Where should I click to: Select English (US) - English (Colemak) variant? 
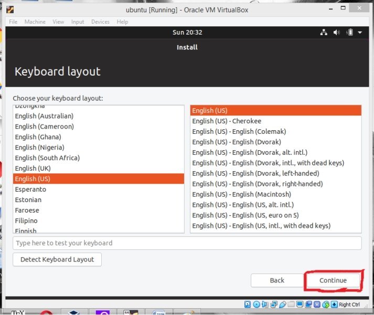(276, 132)
